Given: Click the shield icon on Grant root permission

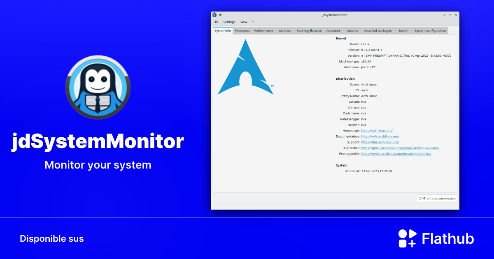Looking at the screenshot, I should coord(420,198).
